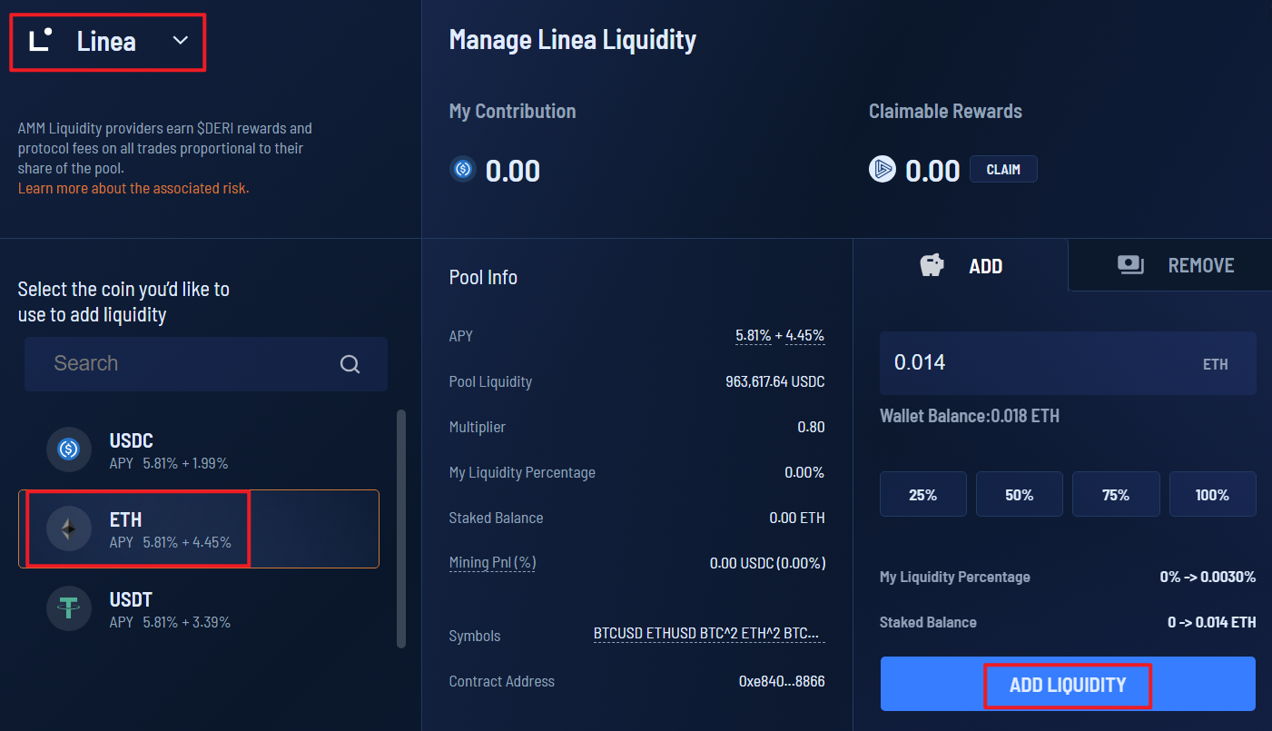Switch to the ADD tab
The image size is (1272, 731).
[961, 265]
